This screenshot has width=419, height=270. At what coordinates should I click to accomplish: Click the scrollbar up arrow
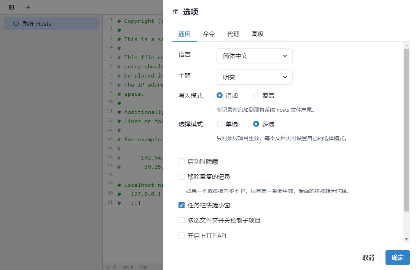[x=406, y=46]
